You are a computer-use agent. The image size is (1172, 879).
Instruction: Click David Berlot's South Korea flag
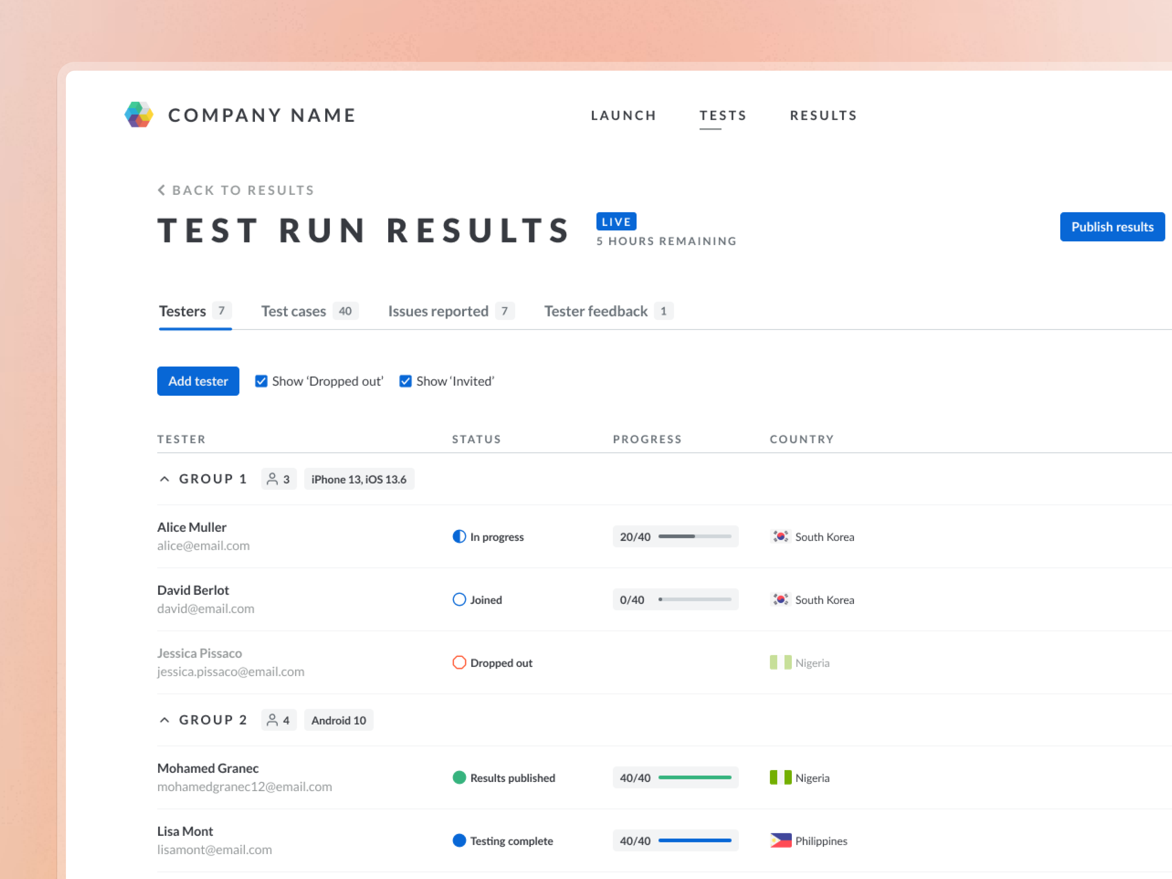tap(780, 599)
